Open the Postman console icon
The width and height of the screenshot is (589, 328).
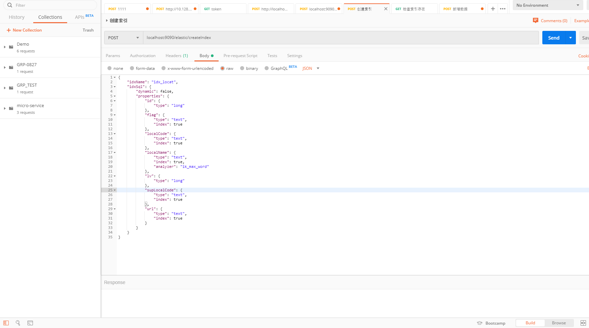pyautogui.click(x=30, y=323)
